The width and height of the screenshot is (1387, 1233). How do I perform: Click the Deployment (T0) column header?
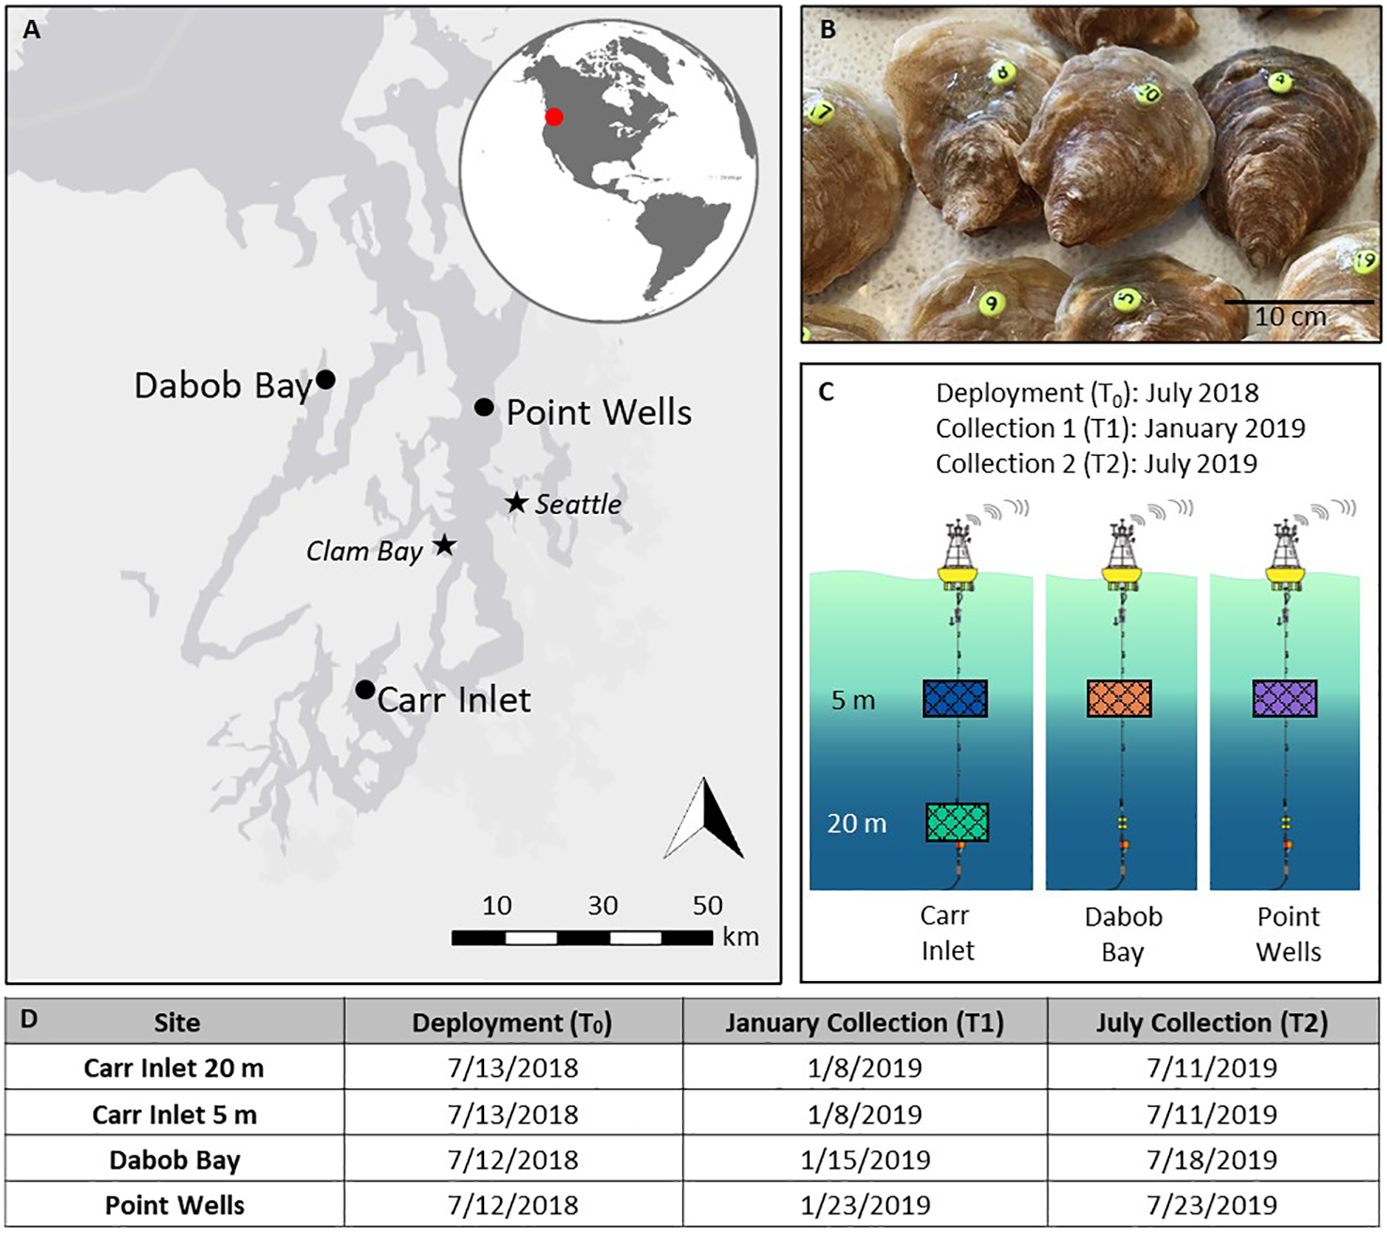click(512, 1022)
